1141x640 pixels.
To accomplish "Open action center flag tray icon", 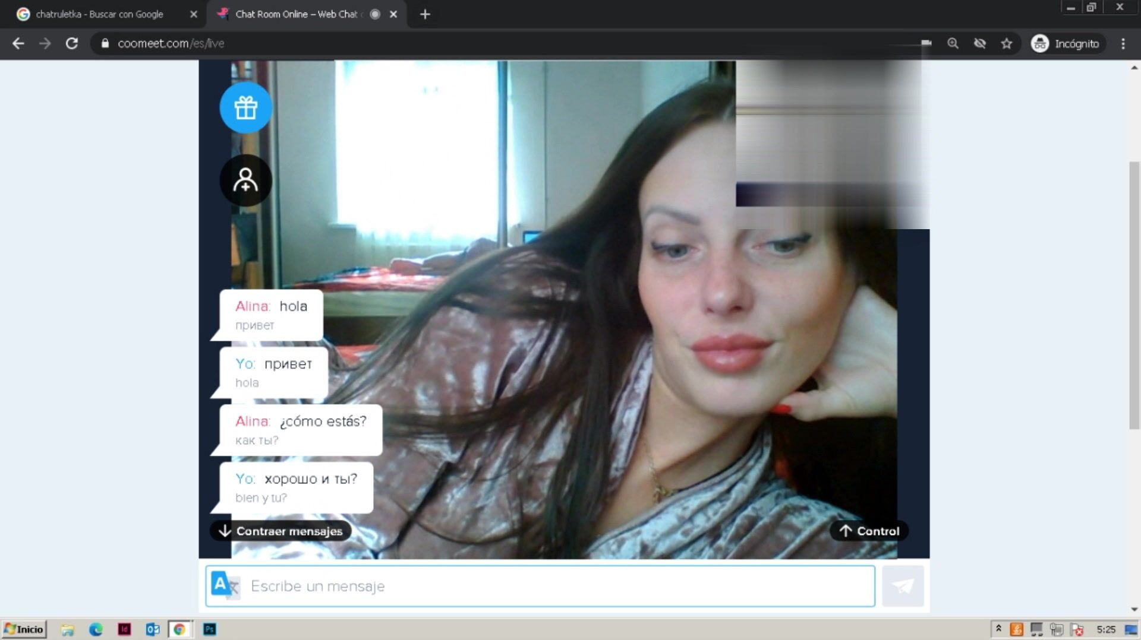I will pos(1077,629).
